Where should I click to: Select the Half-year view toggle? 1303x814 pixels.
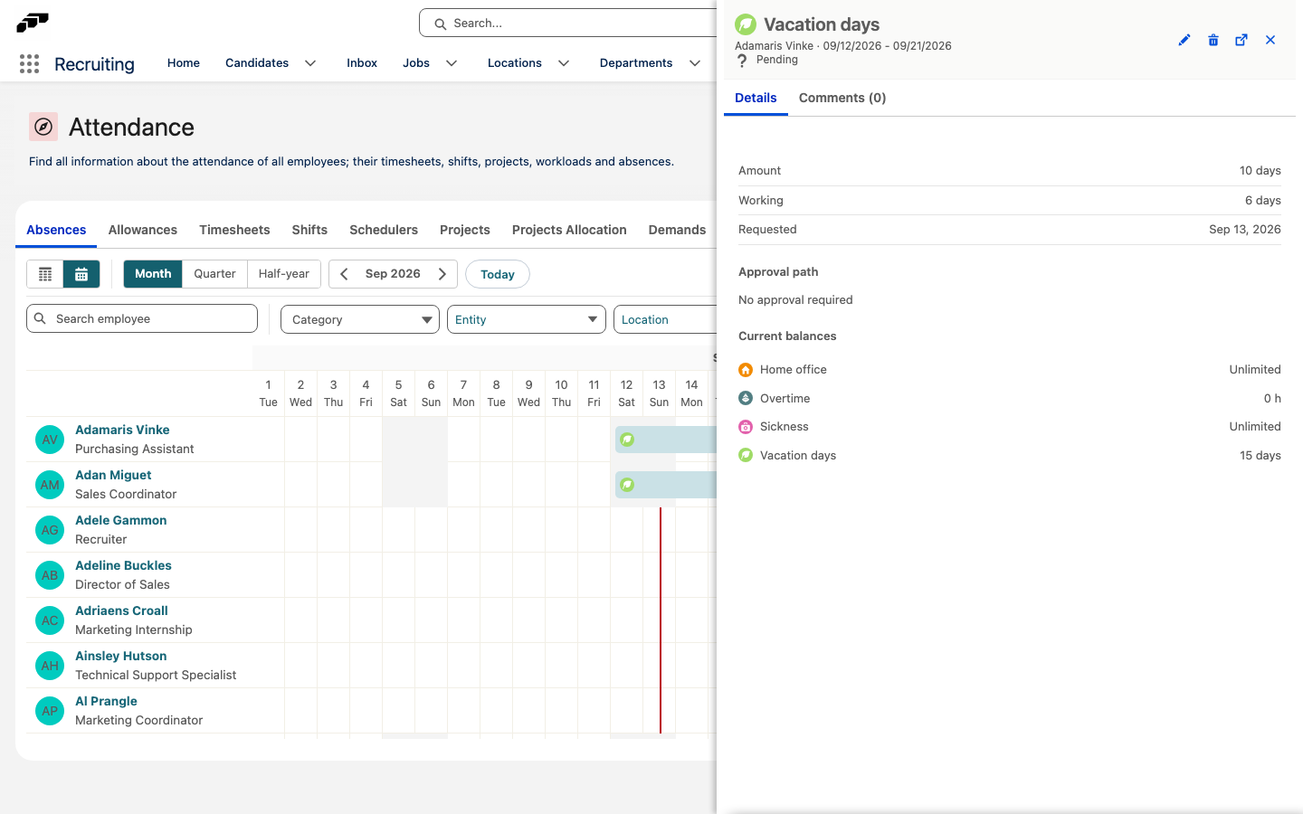(284, 274)
